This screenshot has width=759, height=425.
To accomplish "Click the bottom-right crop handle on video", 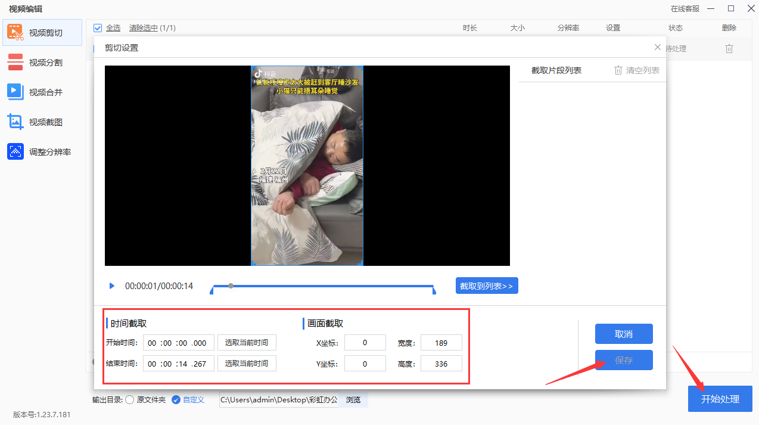I will [362, 263].
